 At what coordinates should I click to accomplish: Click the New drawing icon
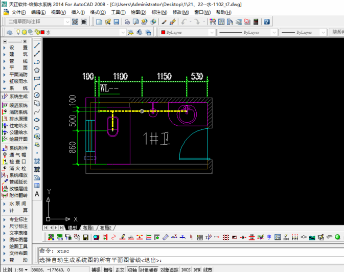(x=99, y=22)
